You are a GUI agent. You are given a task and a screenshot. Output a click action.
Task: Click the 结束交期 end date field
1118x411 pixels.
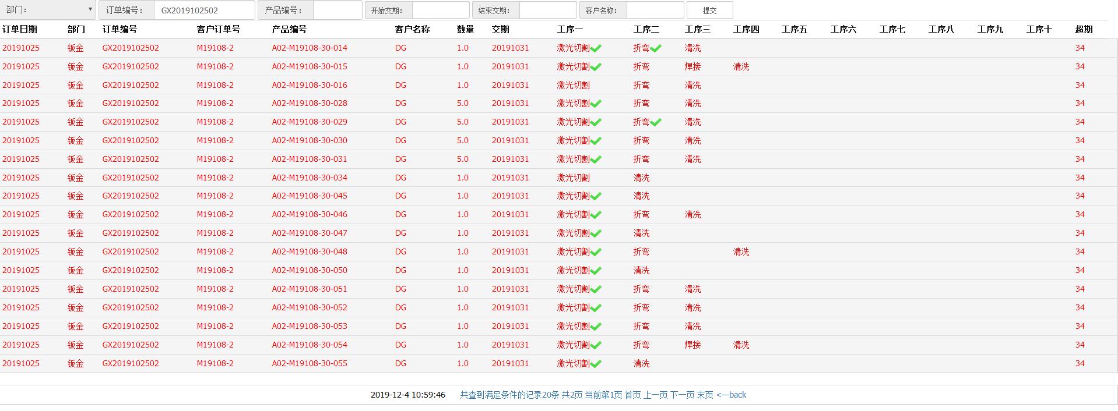click(x=547, y=10)
